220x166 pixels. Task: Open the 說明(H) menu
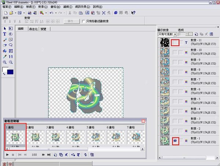point(98,7)
